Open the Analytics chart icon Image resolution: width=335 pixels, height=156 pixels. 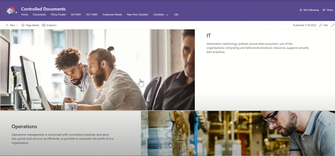click(x=43, y=25)
